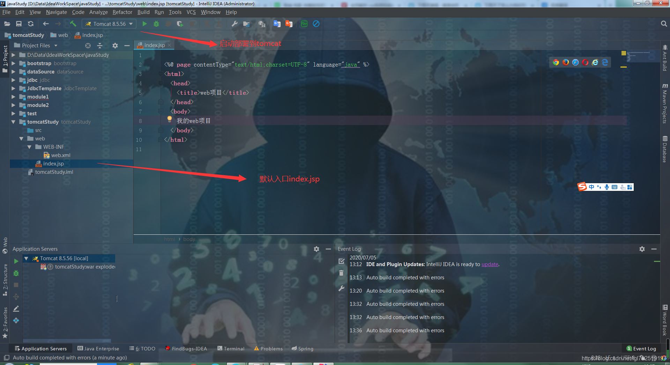Click the blue circle-slash toolbar icon

pos(316,24)
